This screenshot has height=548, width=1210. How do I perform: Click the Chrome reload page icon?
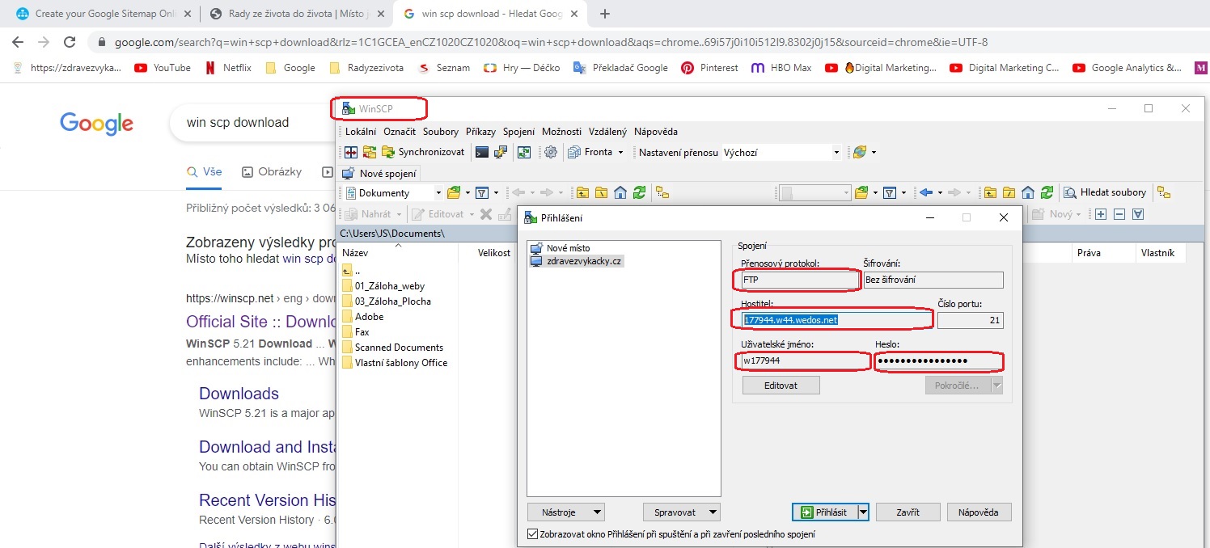tap(70, 42)
